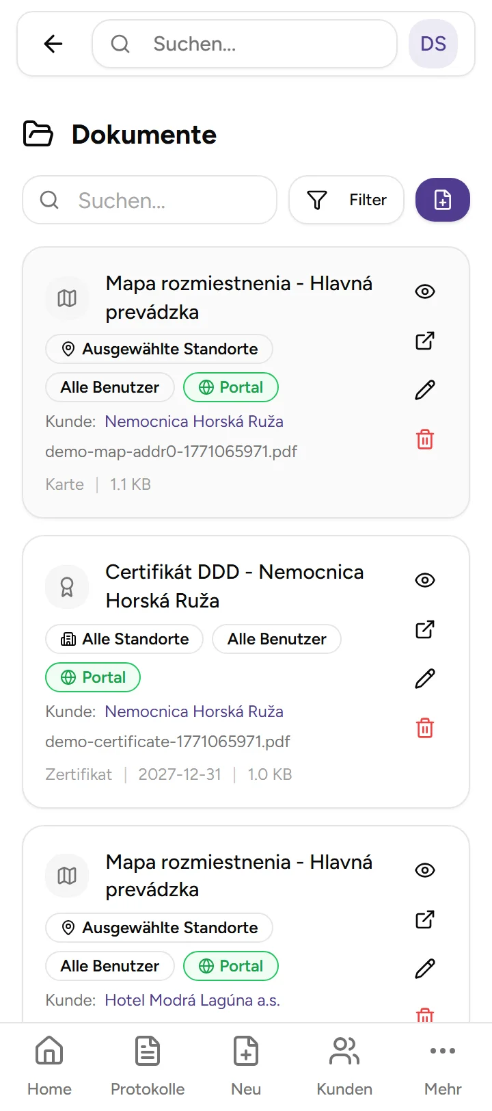Delete the Mapa rozmiestnenia document via trash icon
The image size is (492, 1111).
tap(424, 440)
